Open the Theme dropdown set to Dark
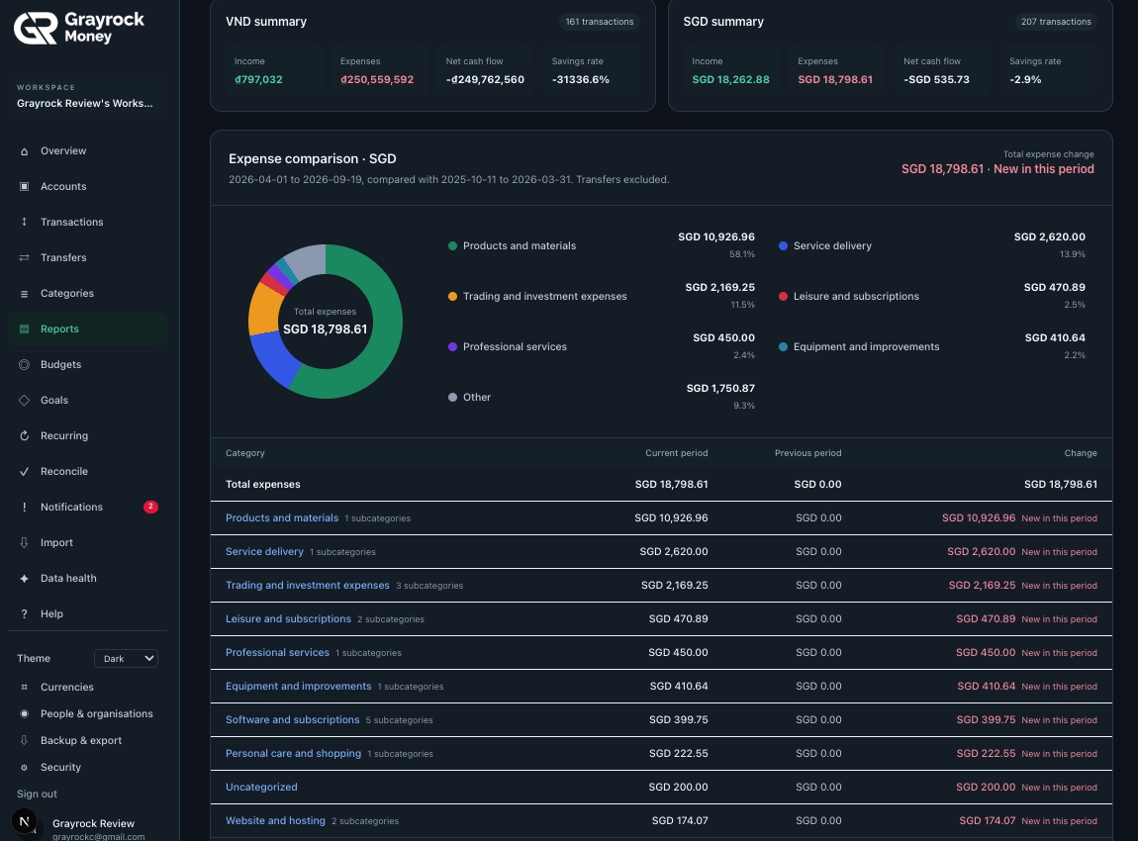Viewport: 1138px width, 841px height. click(x=127, y=658)
